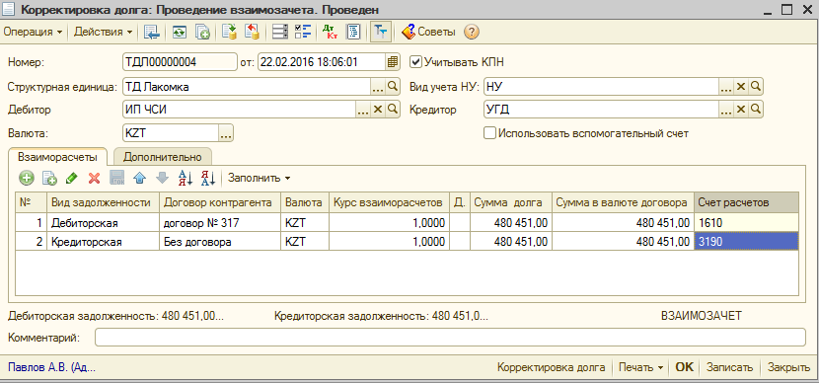Sort table rows descending Я-А
The width and height of the screenshot is (819, 384).
pyautogui.click(x=208, y=178)
